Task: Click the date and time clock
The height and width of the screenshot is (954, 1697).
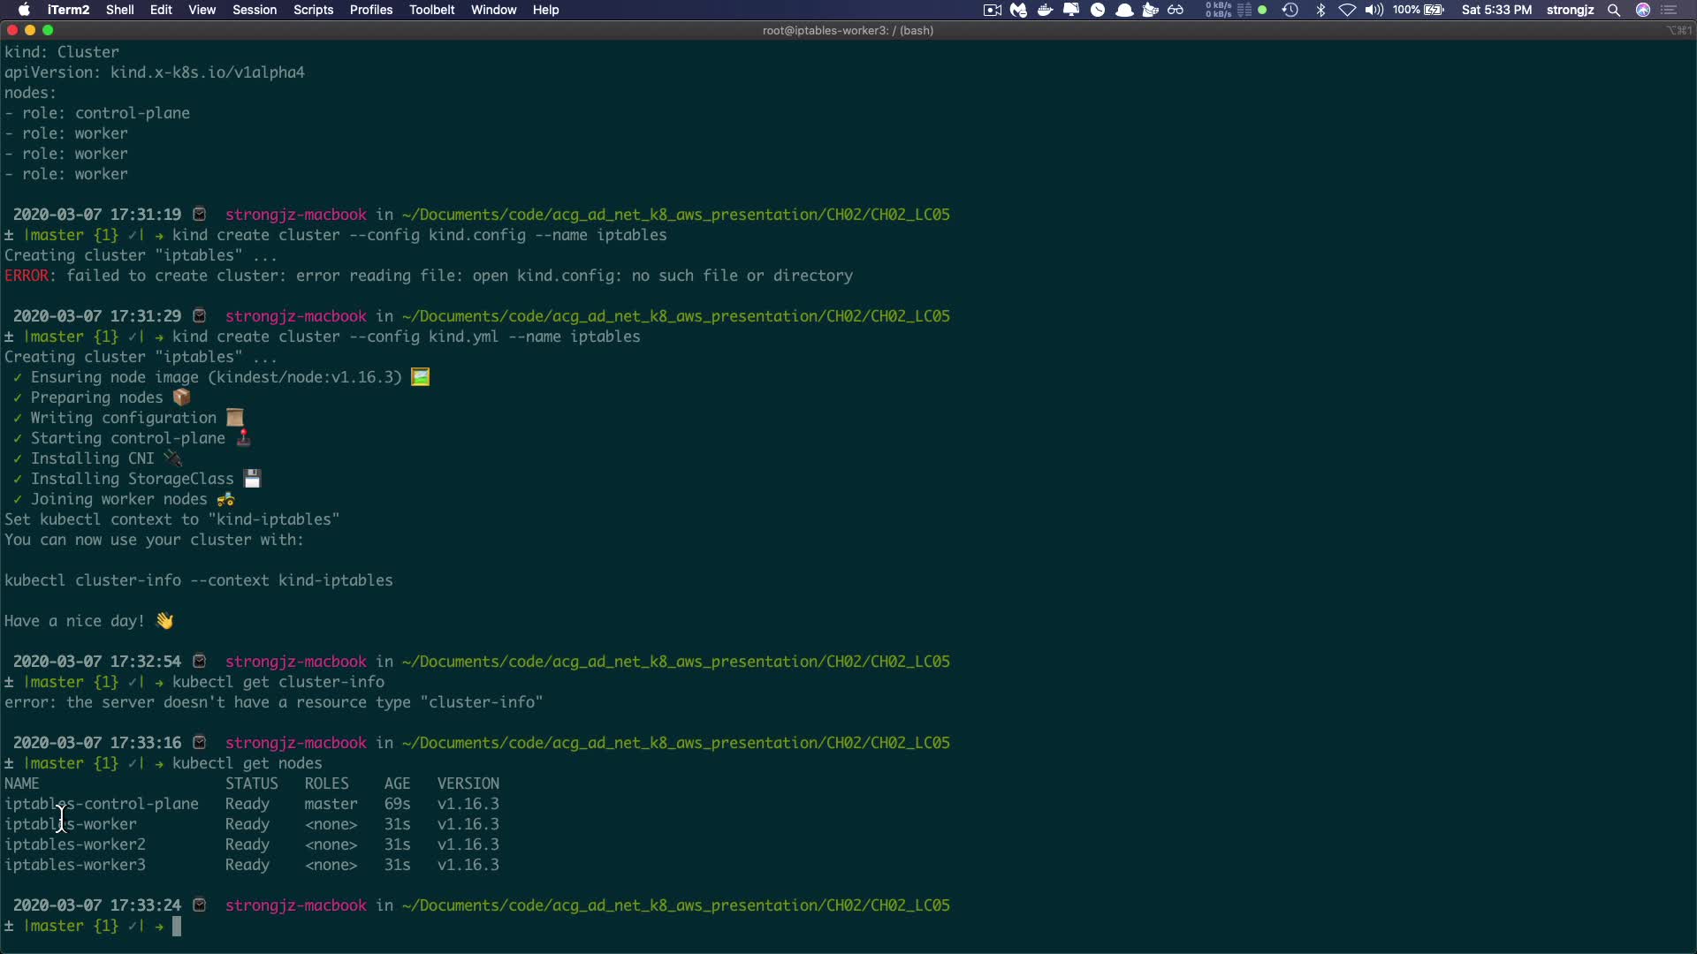Action: click(1496, 10)
